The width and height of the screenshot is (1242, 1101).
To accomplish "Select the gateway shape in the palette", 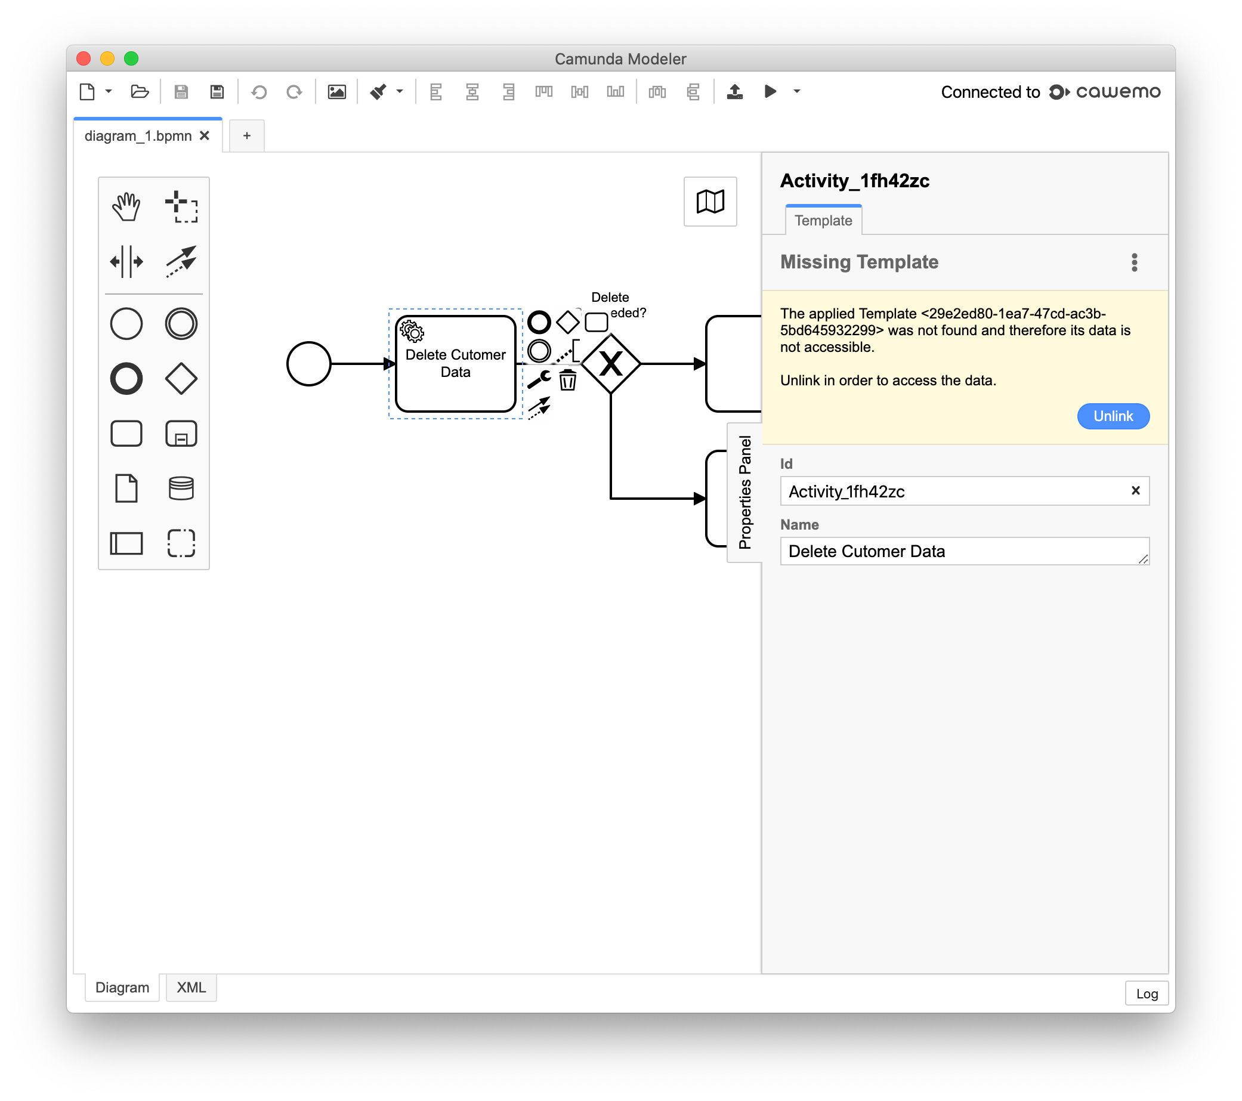I will click(181, 378).
